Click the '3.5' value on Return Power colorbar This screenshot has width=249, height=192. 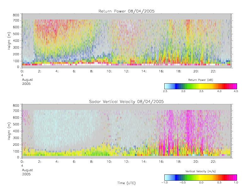[201, 91]
